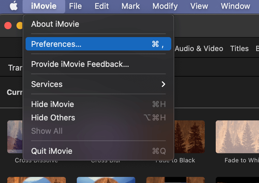This screenshot has height=183, width=259.
Task: Select the Fade to White transition thumbnail
Action: [x=238, y=137]
